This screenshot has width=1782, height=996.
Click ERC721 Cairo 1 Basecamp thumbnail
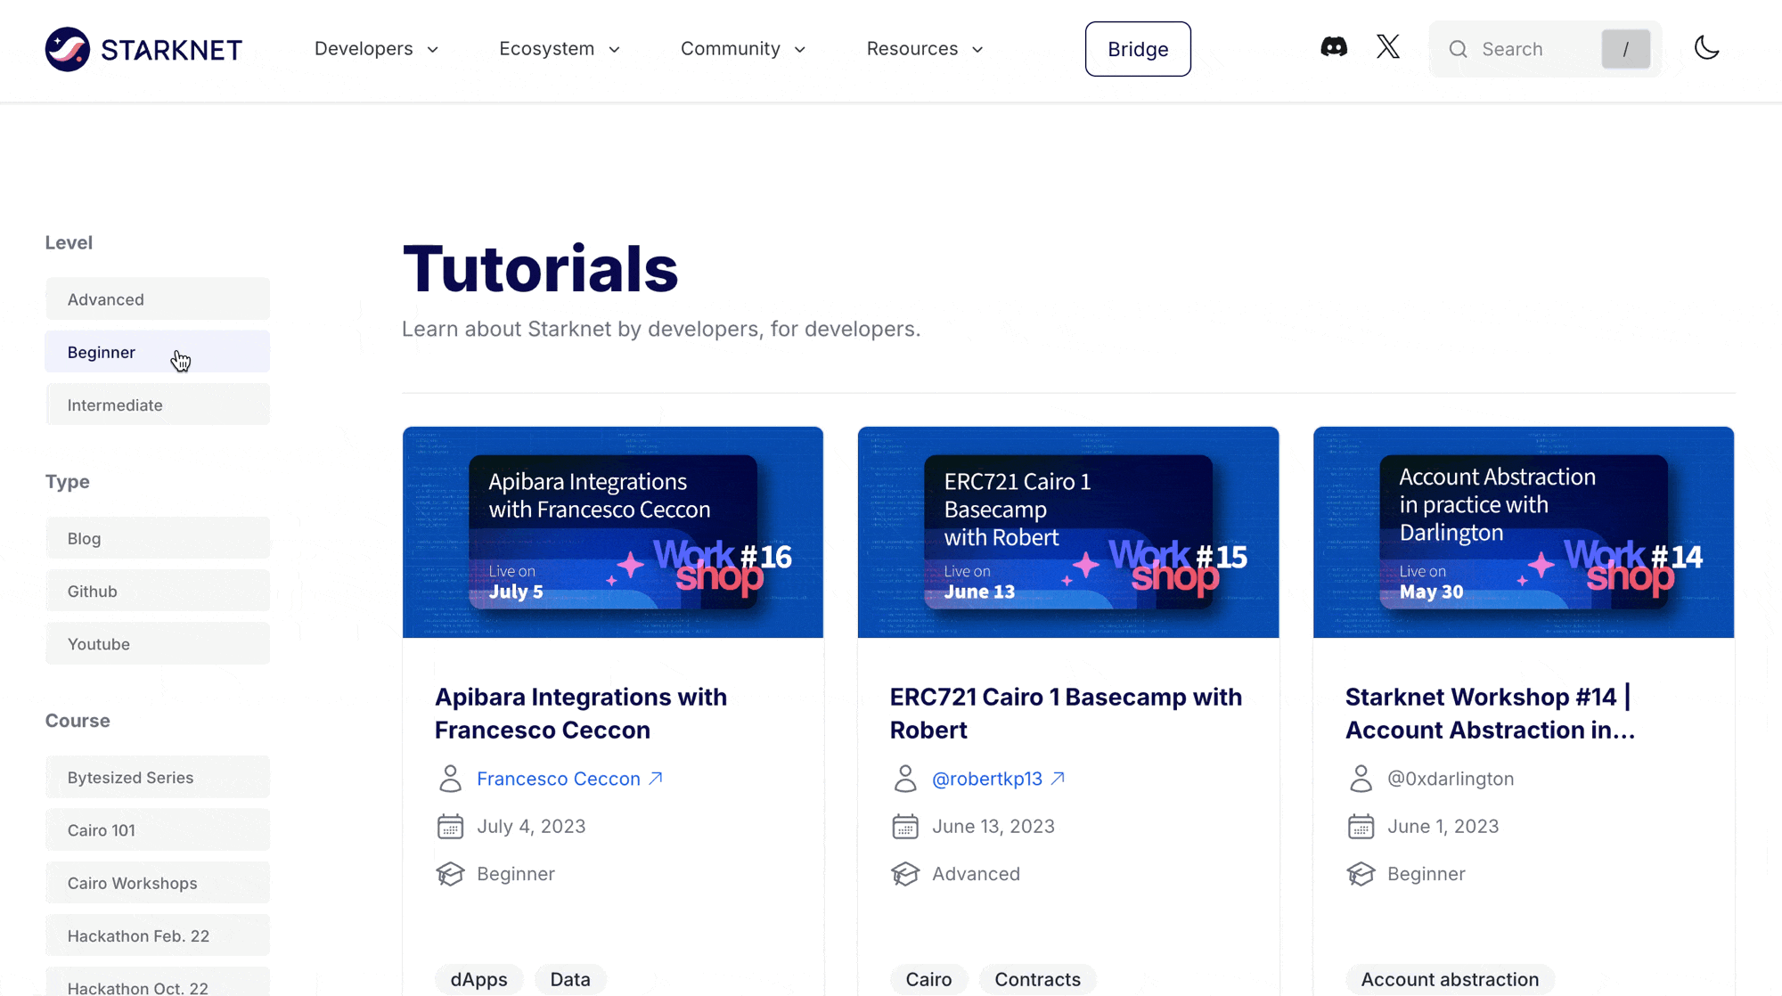click(x=1067, y=532)
